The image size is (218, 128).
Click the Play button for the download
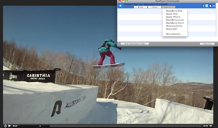(x=141, y=7)
